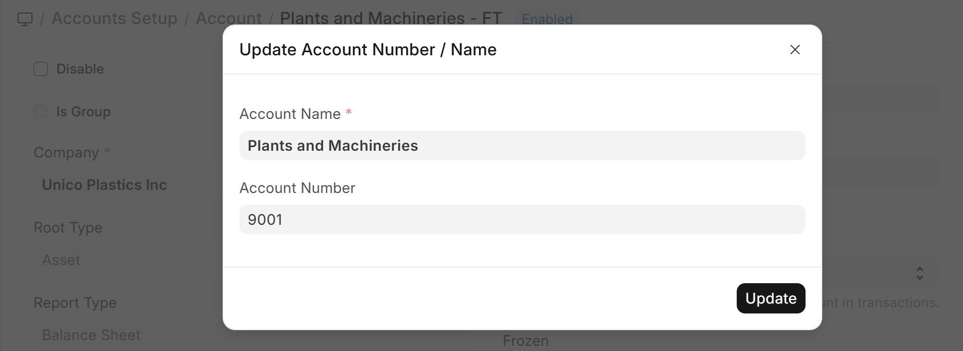Click the dialog title Update Account Number / Name
The width and height of the screenshot is (963, 351).
368,50
